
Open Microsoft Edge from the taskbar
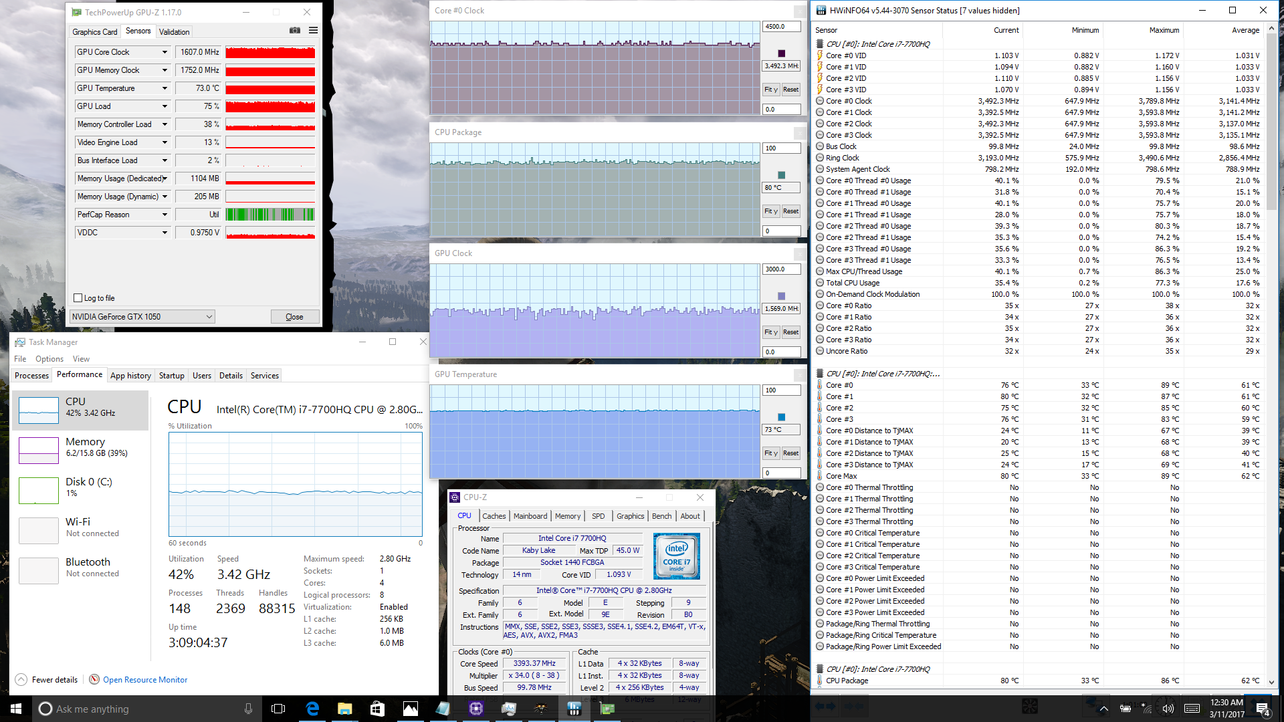click(x=312, y=709)
